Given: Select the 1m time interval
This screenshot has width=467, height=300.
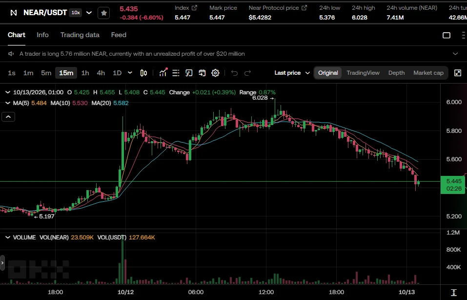Looking at the screenshot, I should [x=28, y=73].
